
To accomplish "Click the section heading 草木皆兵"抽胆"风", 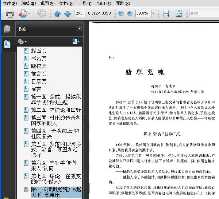I will 162,134.
